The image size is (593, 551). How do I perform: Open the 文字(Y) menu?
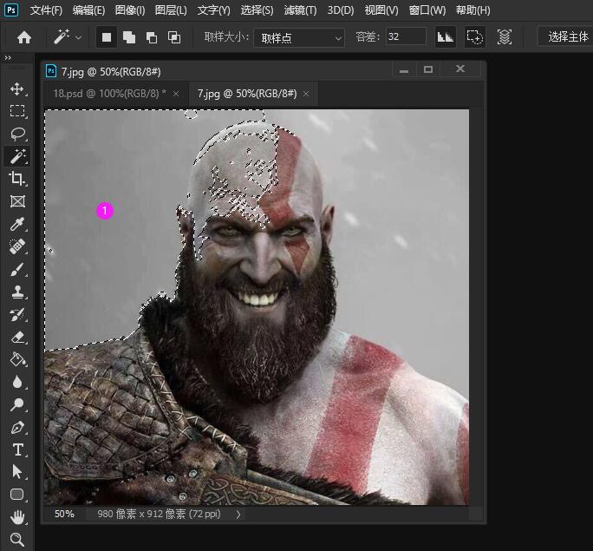click(213, 10)
